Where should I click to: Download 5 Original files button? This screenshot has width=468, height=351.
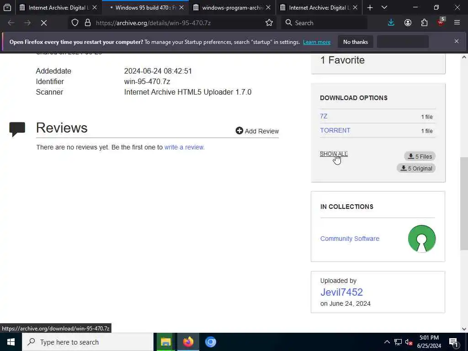coord(416,168)
